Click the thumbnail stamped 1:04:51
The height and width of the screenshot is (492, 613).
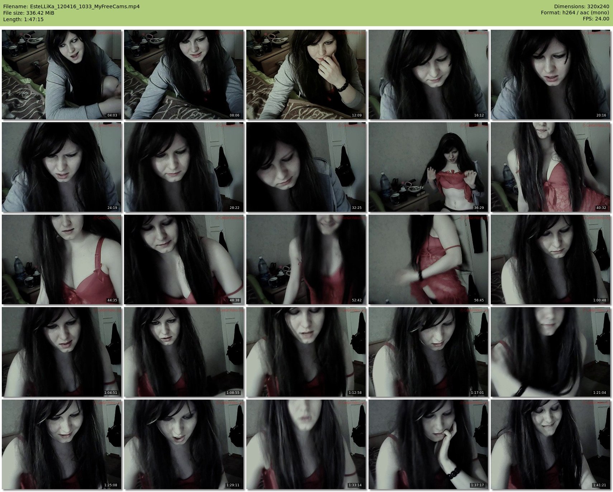pyautogui.click(x=61, y=352)
